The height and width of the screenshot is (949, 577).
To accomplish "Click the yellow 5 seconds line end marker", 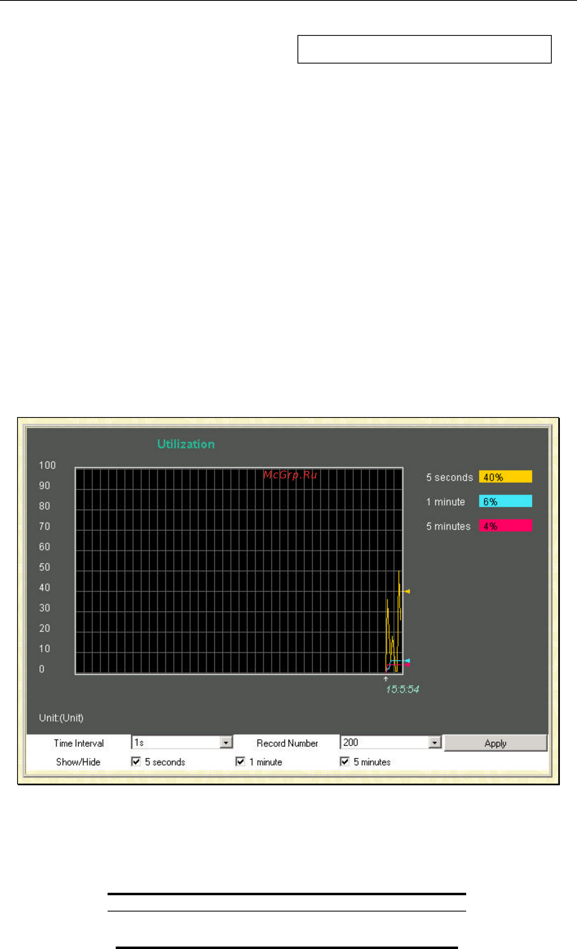I will pos(407,591).
